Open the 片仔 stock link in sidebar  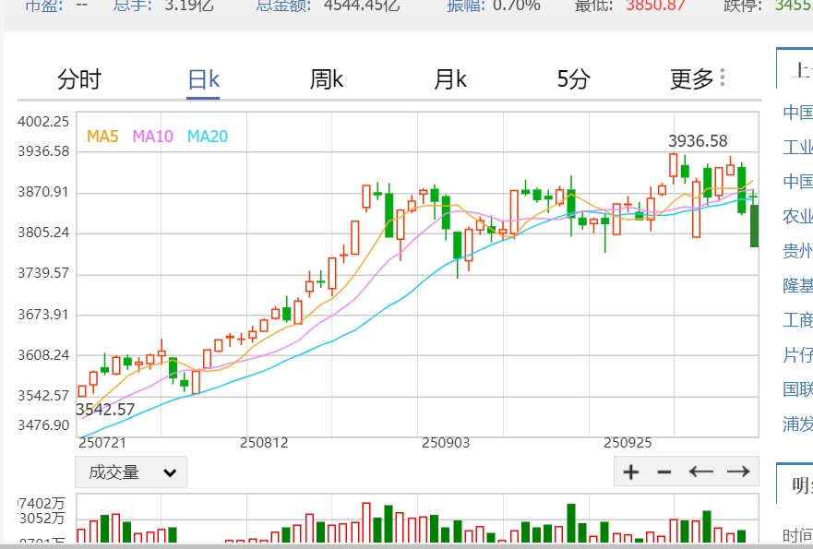point(798,354)
